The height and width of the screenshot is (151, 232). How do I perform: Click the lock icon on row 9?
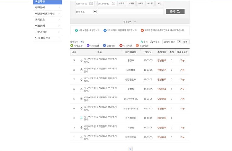point(82,60)
